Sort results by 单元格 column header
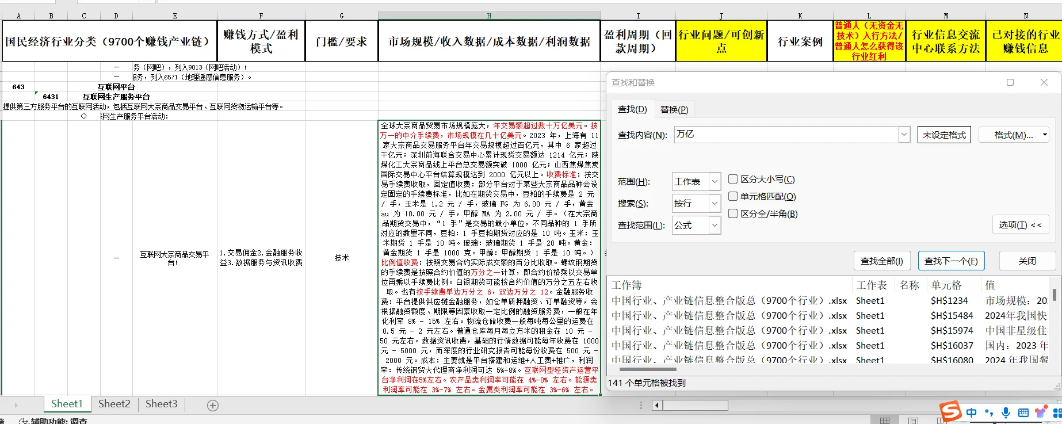This screenshot has width=1062, height=424. coord(954,285)
